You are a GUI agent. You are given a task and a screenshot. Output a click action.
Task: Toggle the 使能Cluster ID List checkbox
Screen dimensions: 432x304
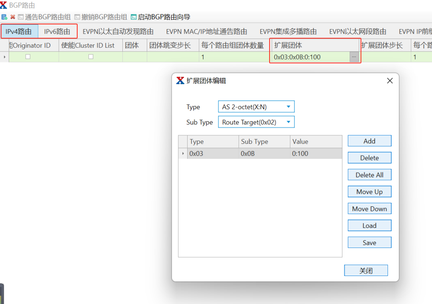point(91,57)
